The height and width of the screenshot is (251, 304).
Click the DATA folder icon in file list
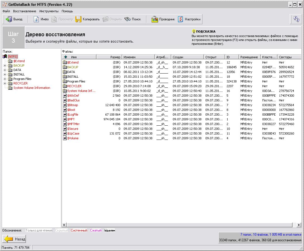tap(65, 72)
